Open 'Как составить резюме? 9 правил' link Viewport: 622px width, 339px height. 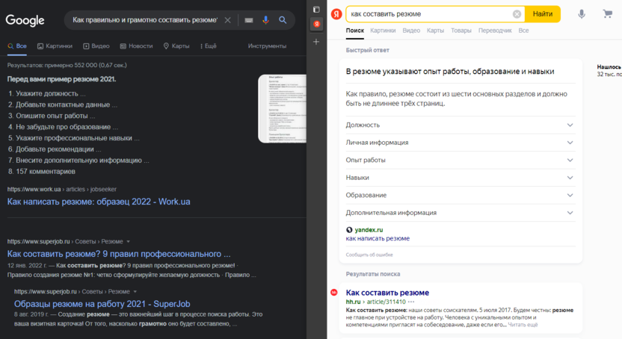coord(119,254)
